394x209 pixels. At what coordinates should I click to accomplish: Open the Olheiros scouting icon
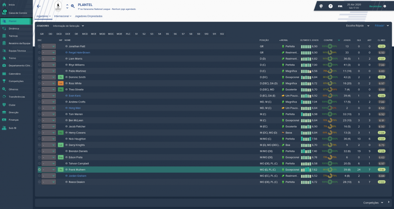point(4,89)
